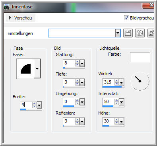Click the Winkel angle dial
Screen dimensions: 157x146
pyautogui.click(x=140, y=81)
